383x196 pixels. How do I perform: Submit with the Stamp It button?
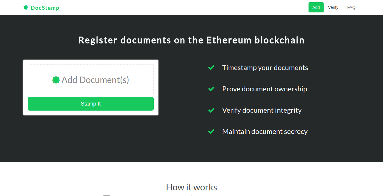[91, 104]
